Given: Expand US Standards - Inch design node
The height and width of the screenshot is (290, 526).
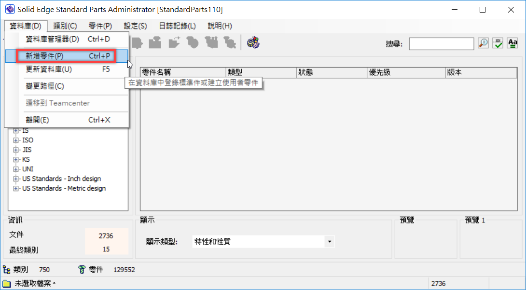Looking at the screenshot, I should 16,179.
